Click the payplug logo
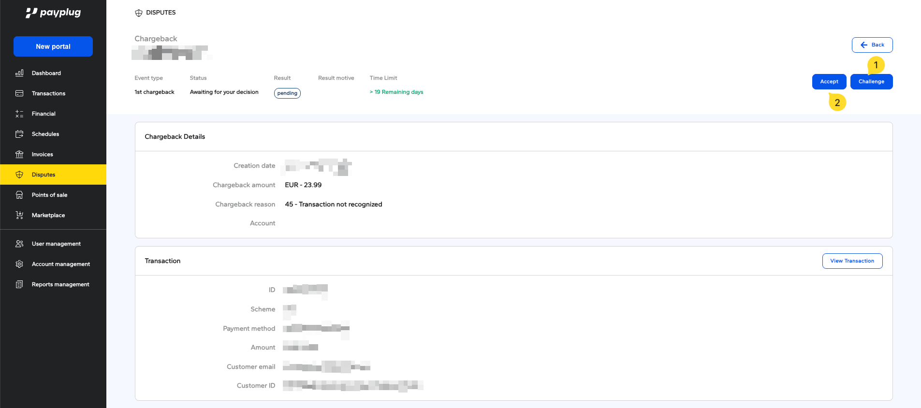The width and height of the screenshot is (921, 408). [53, 13]
